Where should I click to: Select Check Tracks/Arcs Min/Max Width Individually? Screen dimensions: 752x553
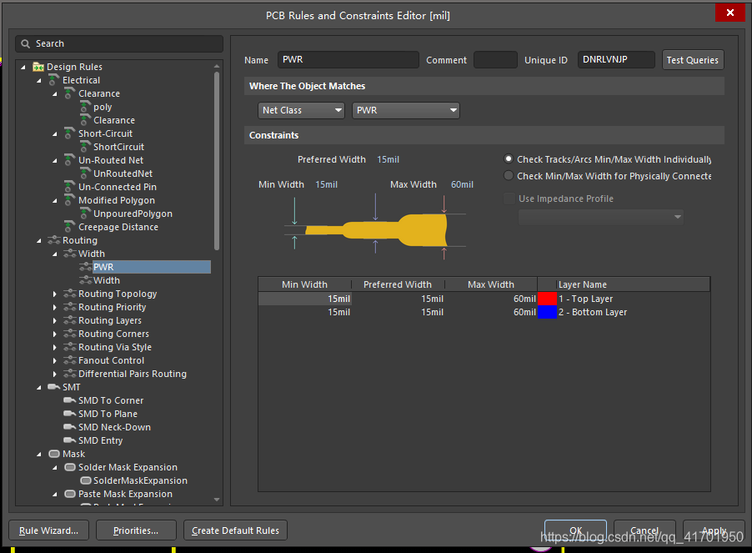click(509, 159)
